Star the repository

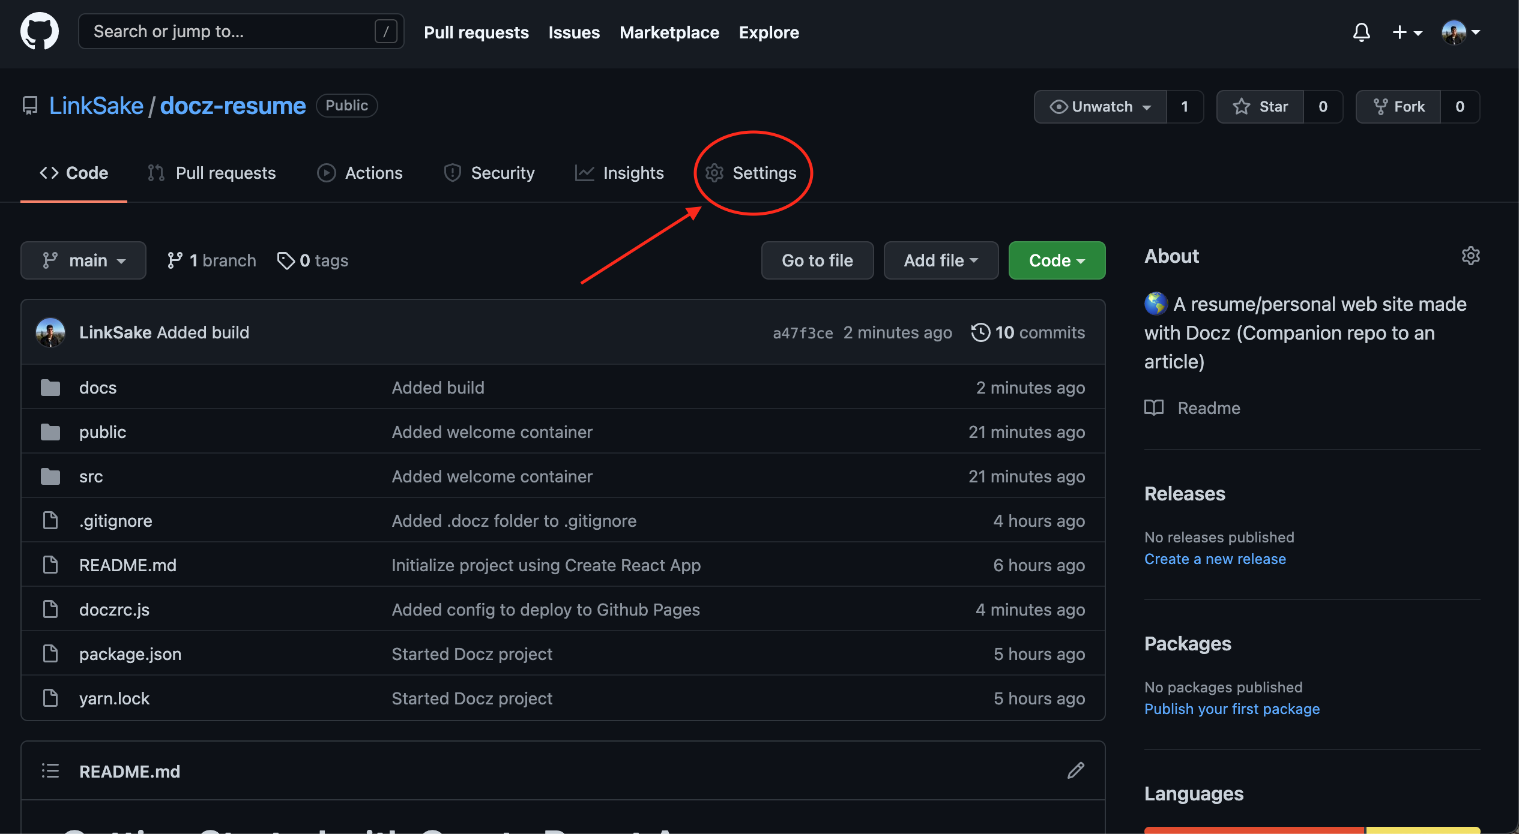[1260, 107]
